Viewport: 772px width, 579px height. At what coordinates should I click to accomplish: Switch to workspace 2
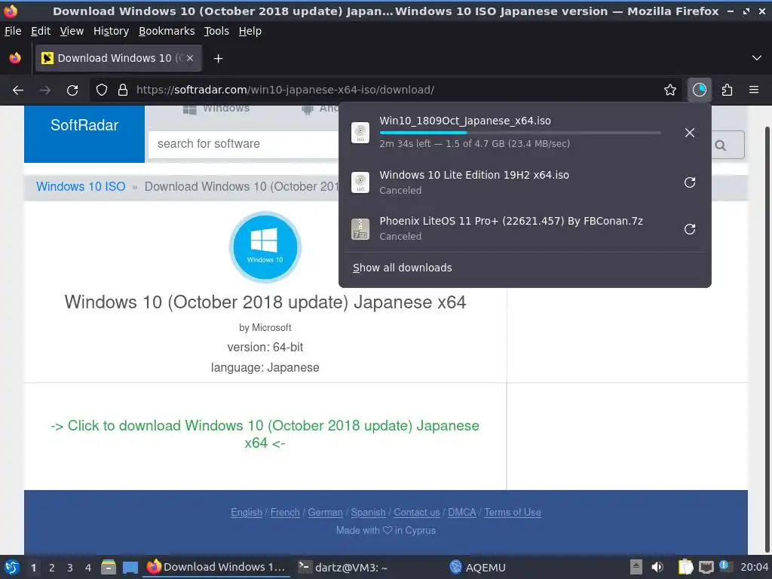(52, 568)
